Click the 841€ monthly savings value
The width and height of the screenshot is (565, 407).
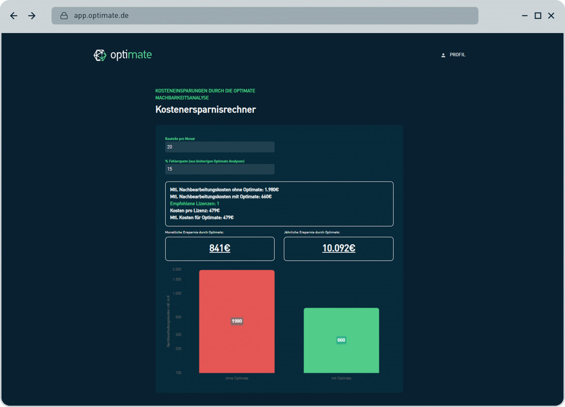[x=220, y=248]
